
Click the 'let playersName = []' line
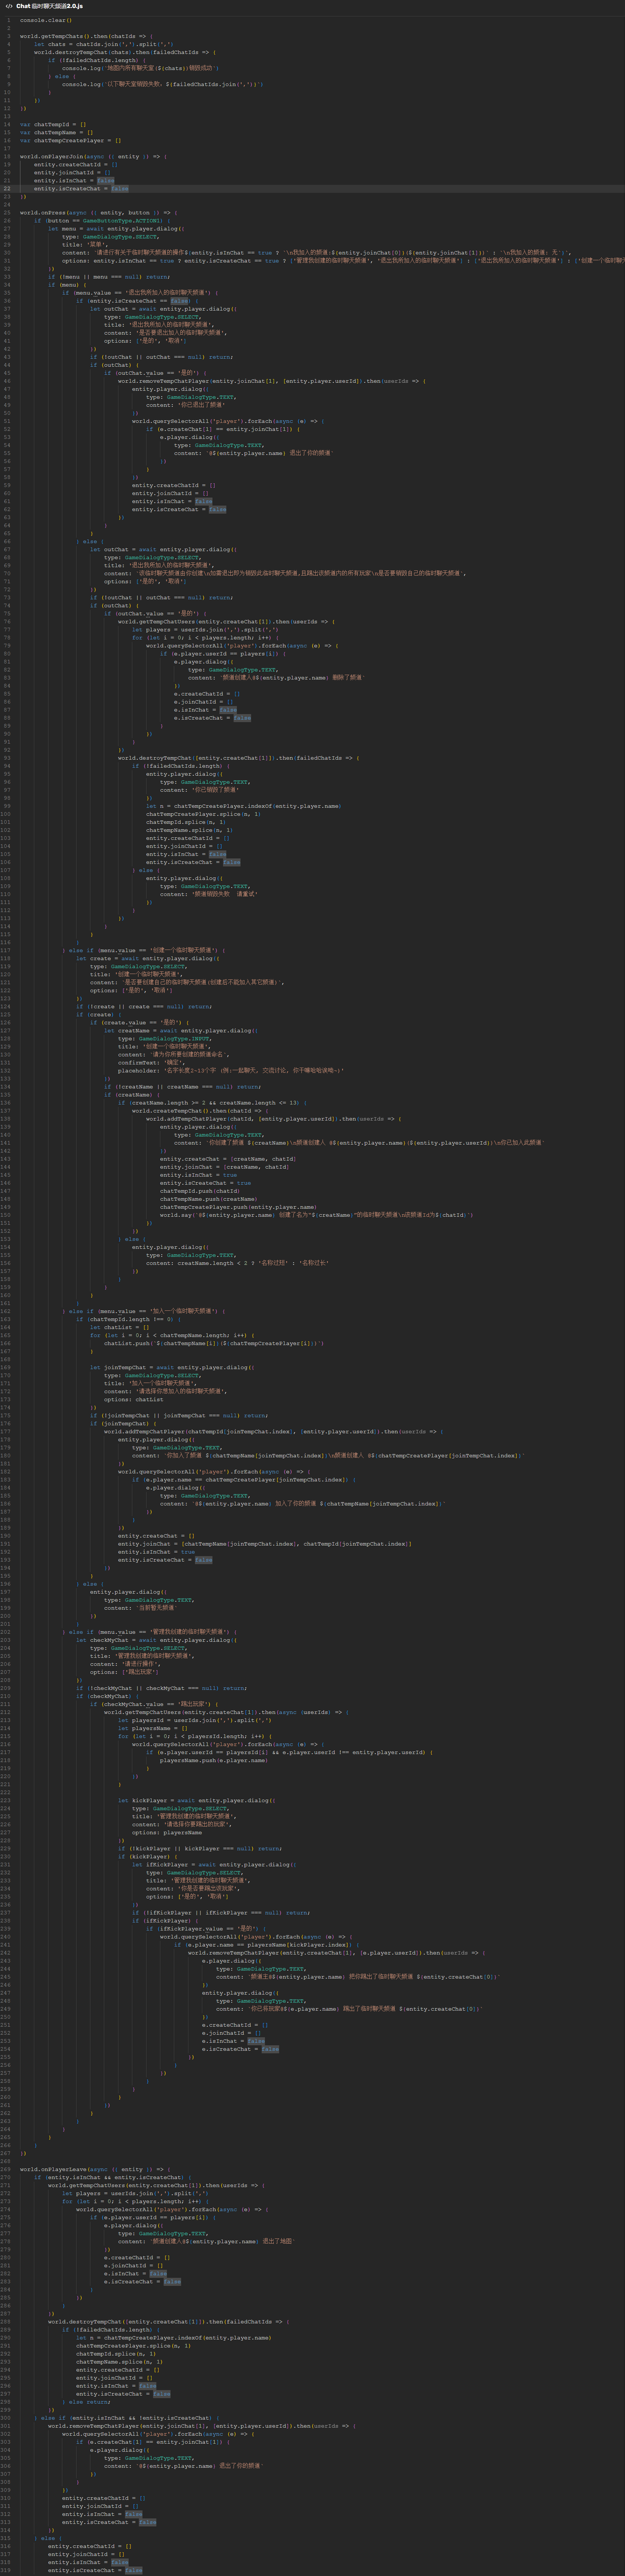click(153, 1728)
